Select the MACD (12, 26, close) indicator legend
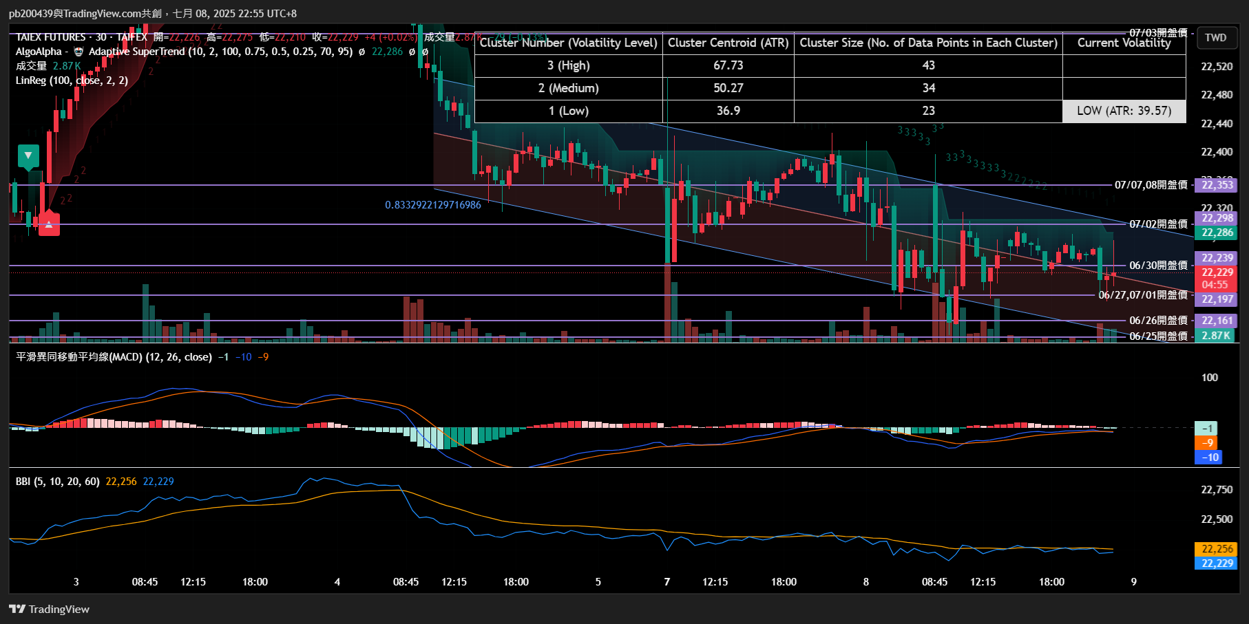The height and width of the screenshot is (624, 1249). click(x=114, y=357)
